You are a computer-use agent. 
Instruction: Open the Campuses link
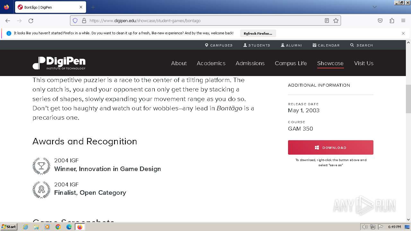[x=219, y=45]
